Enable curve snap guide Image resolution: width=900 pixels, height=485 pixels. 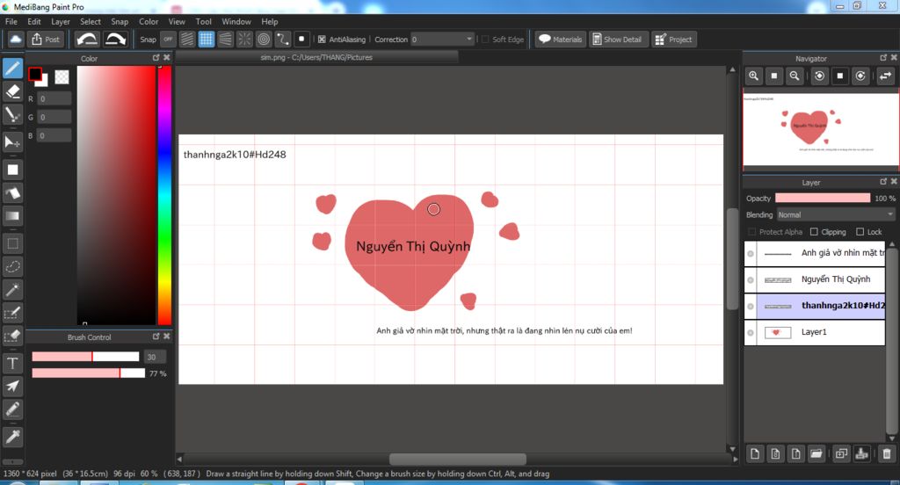[282, 39]
